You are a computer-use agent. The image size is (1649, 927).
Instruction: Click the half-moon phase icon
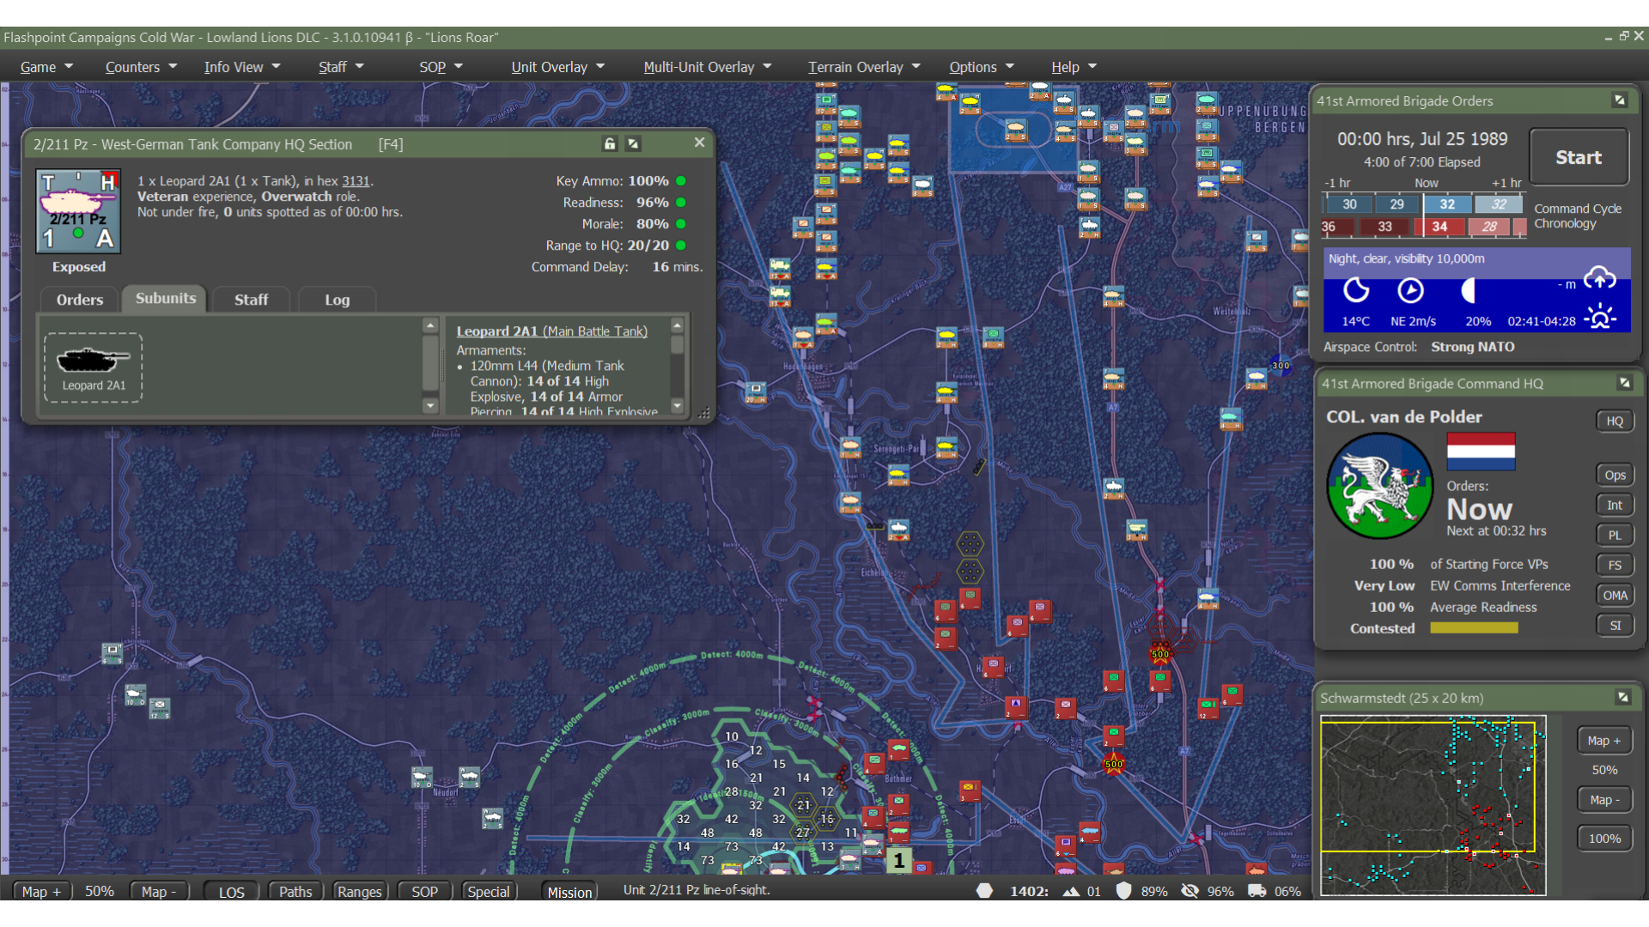(x=1468, y=291)
